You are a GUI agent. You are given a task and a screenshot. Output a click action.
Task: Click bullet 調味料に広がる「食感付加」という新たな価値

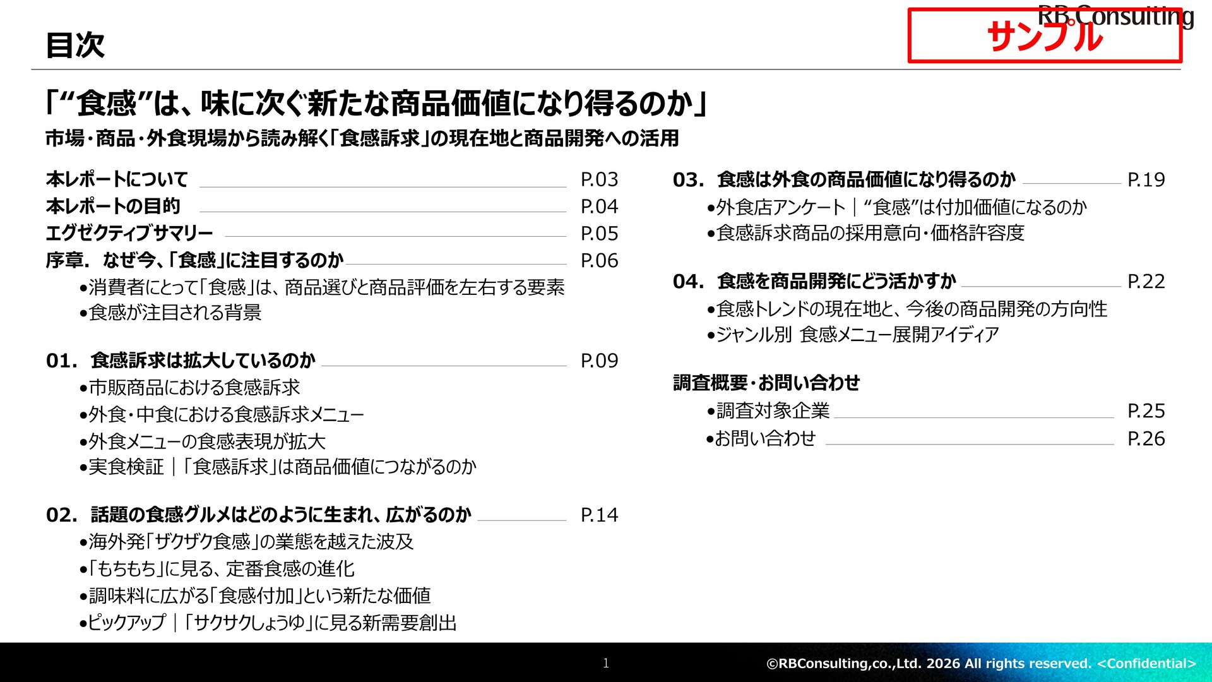255,595
